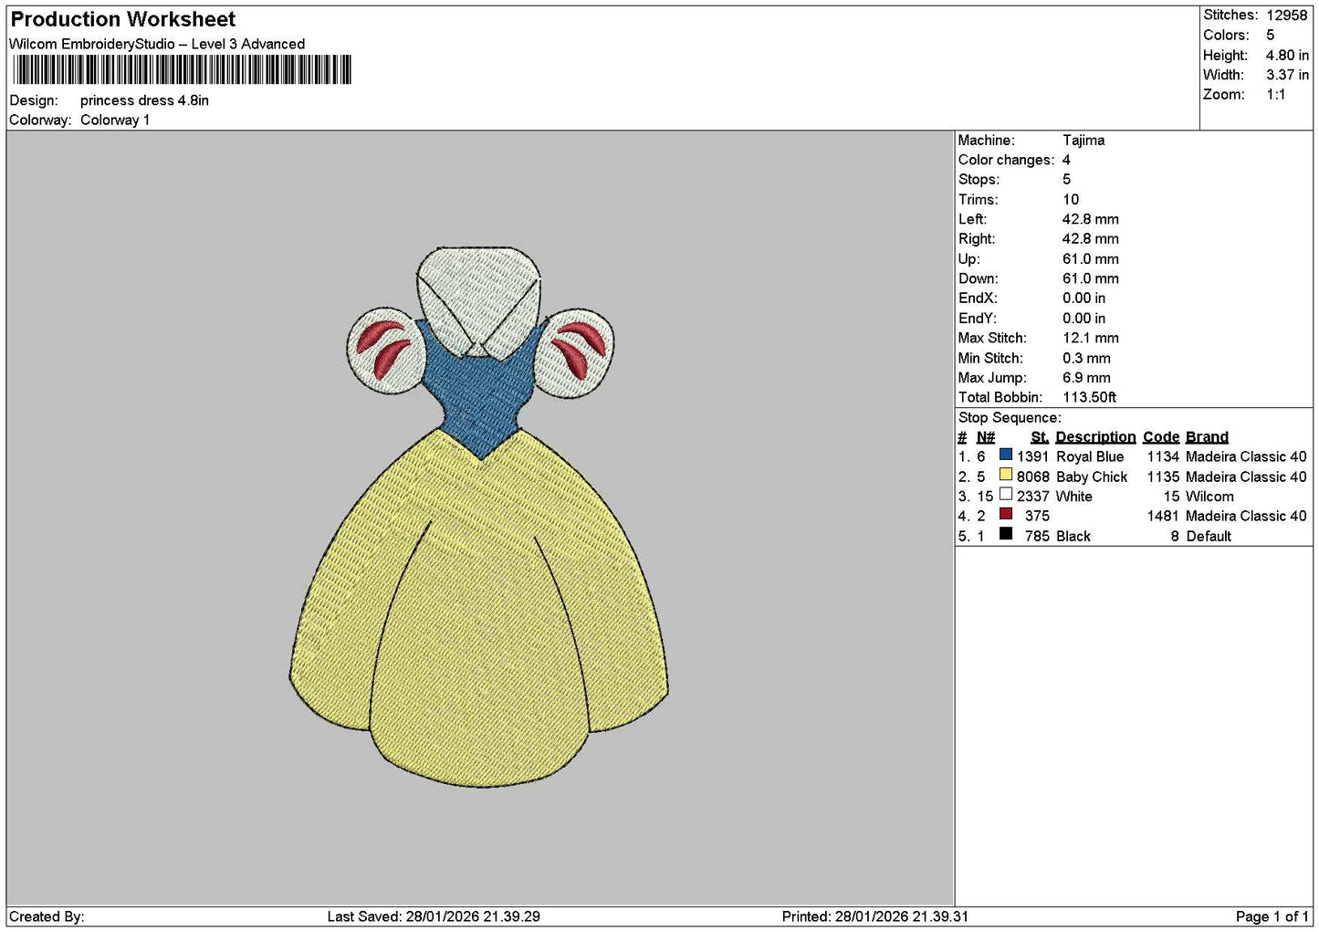Click the 'Code' column header
Image resolution: width=1319 pixels, height=932 pixels.
click(1161, 436)
